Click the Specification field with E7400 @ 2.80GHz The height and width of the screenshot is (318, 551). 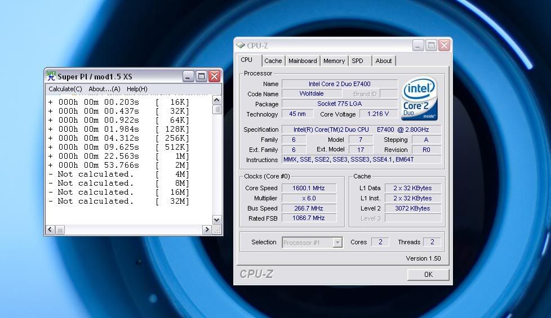(361, 129)
